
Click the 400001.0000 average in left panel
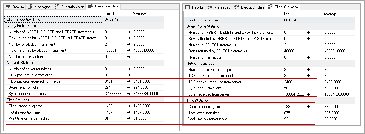point(143,50)
